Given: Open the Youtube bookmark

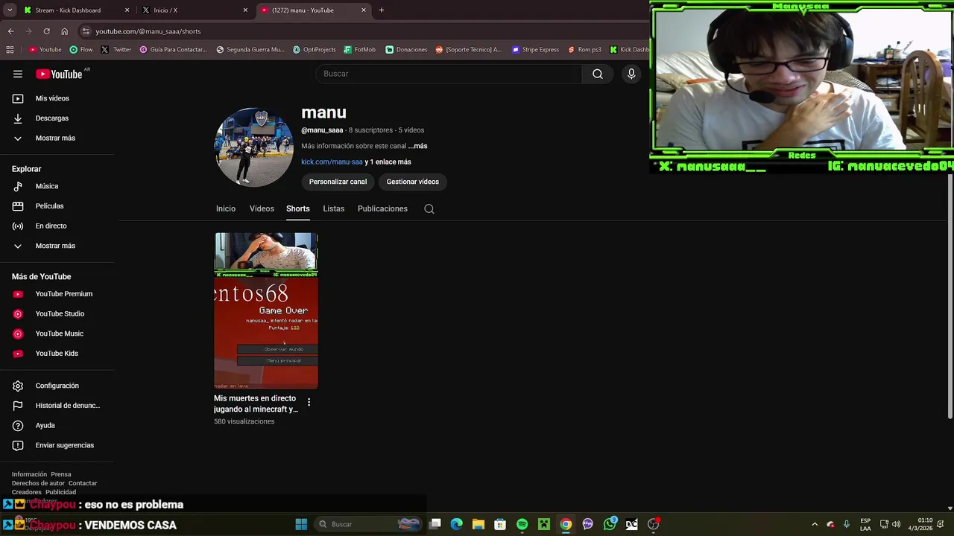Looking at the screenshot, I should click(45, 50).
